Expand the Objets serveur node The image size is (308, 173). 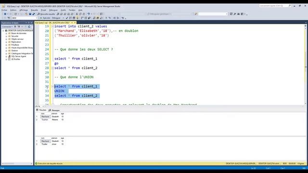6,39
